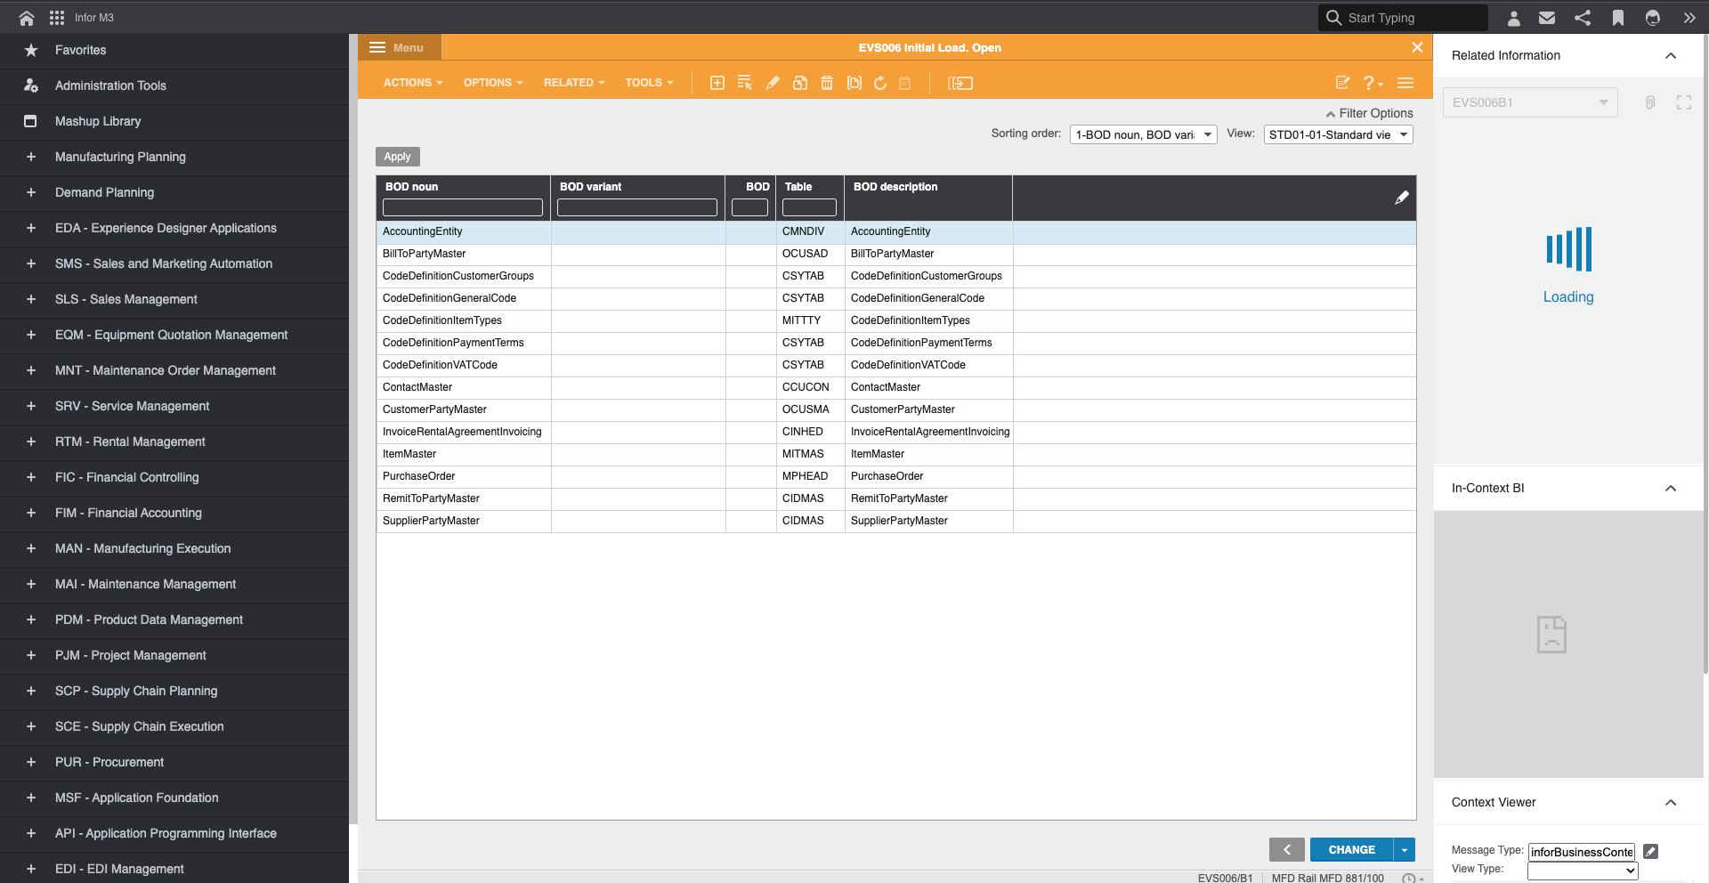Collapse the Filter Options section
The width and height of the screenshot is (1709, 883).
[x=1369, y=113]
